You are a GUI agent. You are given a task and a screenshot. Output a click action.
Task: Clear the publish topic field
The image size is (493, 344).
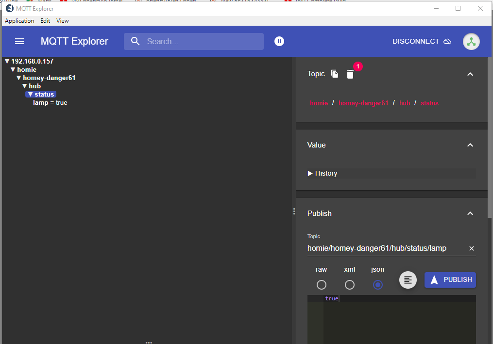click(471, 248)
